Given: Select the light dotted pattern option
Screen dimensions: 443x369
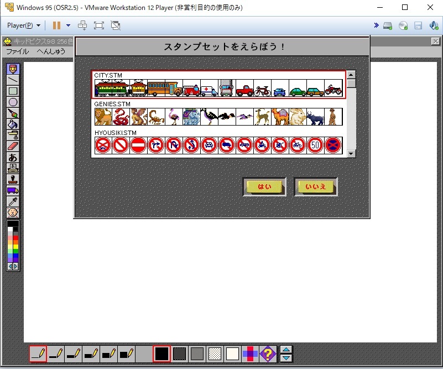Looking at the screenshot, I should point(215,354).
